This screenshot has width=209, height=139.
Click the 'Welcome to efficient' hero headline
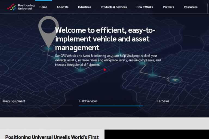pyautogui.click(x=105, y=39)
